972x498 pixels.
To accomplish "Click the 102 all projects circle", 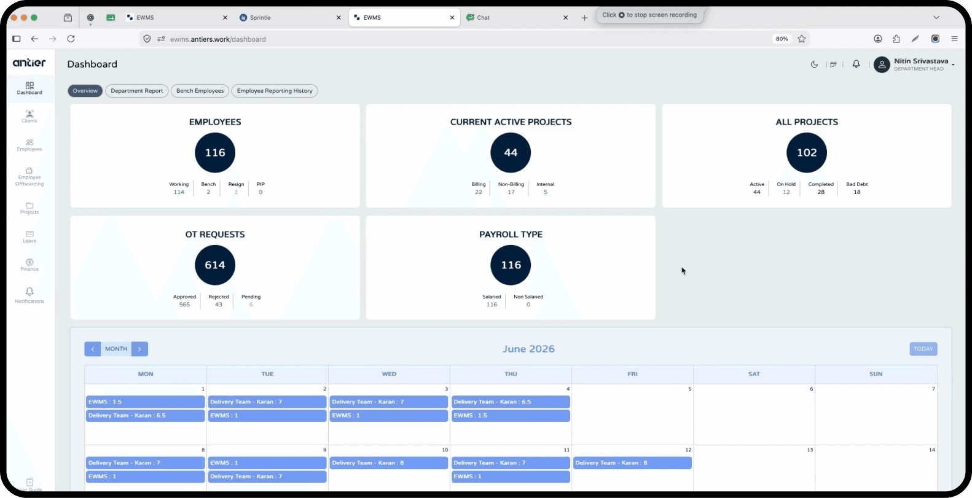I will coord(807,153).
